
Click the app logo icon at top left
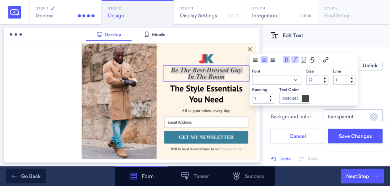15,12
